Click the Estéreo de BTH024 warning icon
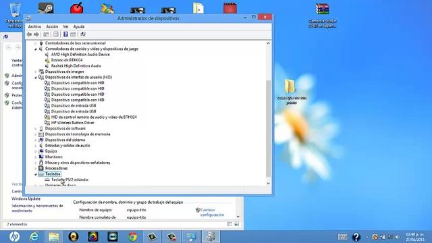The width and height of the screenshot is (432, 243). 47,60
